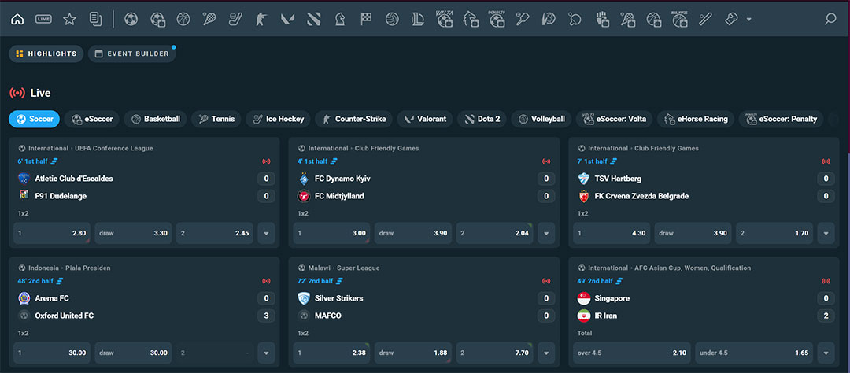This screenshot has width=850, height=373.
Task: Expand markets for Singapore vs IR Iran
Action: 826,353
